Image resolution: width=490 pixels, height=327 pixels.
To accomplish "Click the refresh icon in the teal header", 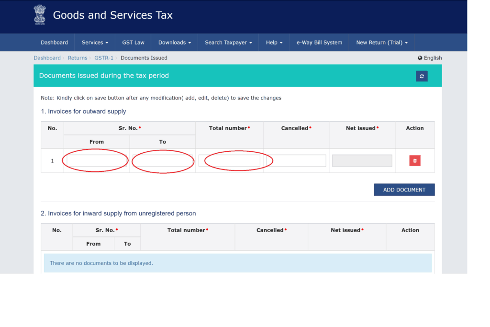I will click(422, 76).
